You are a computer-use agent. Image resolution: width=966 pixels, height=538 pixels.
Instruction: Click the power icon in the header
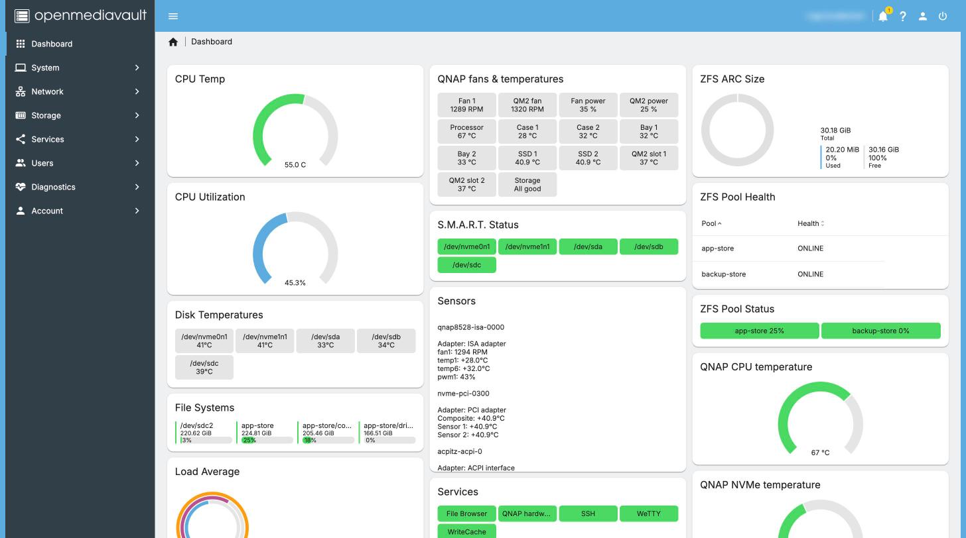click(x=943, y=16)
